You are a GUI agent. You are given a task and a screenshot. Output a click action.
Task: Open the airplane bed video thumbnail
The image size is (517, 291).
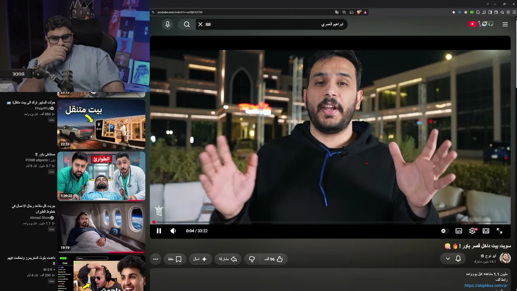(x=101, y=228)
